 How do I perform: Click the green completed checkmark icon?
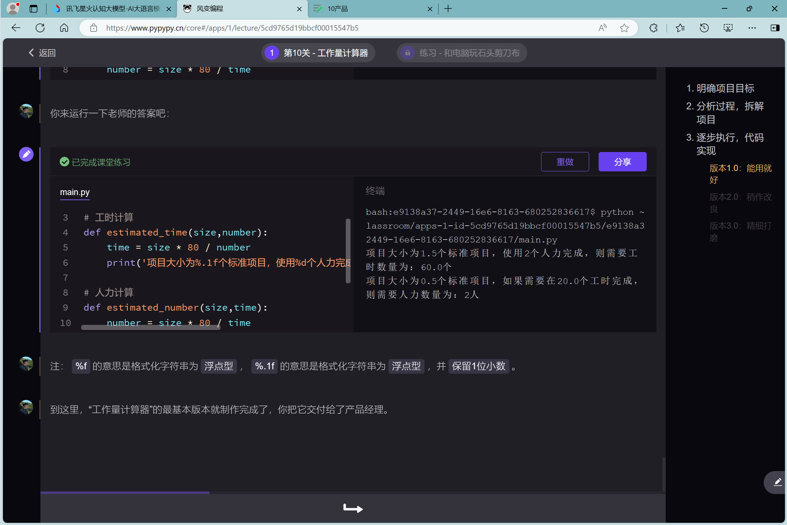(64, 162)
